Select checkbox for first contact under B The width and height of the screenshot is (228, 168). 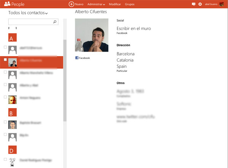[5, 122]
